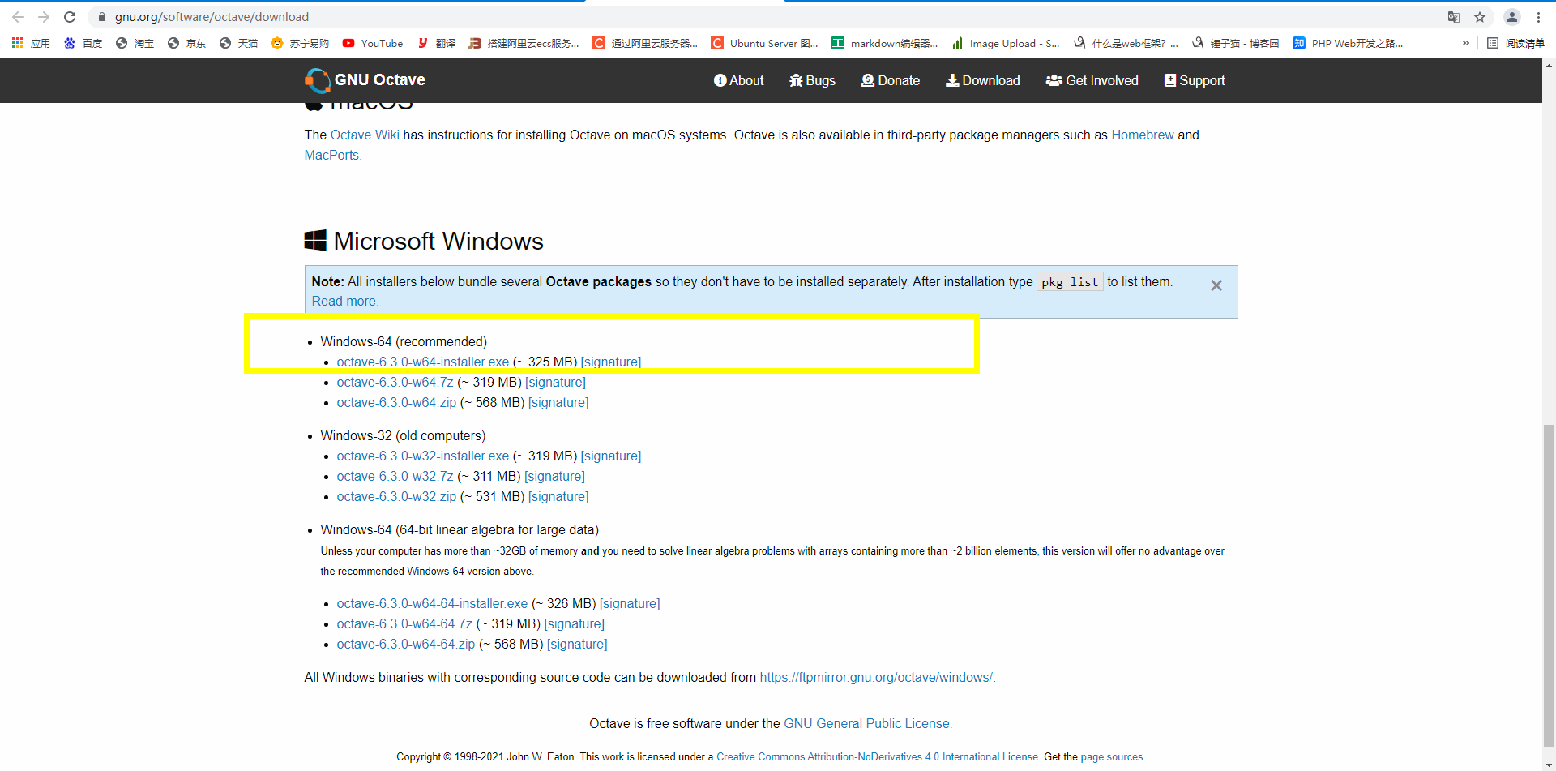Open the Octave Wiki link
This screenshot has width=1556, height=771.
[365, 135]
